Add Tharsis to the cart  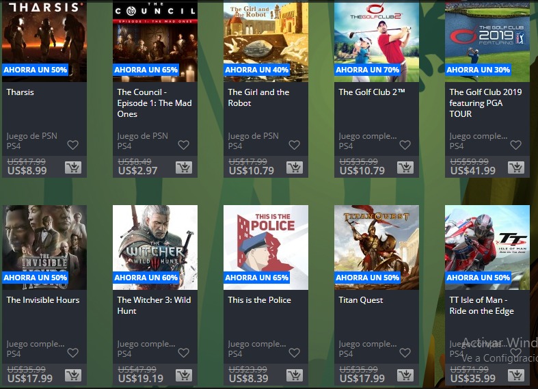pyautogui.click(x=73, y=167)
